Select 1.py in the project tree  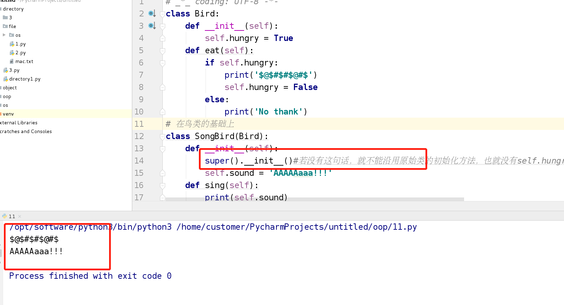click(x=20, y=44)
